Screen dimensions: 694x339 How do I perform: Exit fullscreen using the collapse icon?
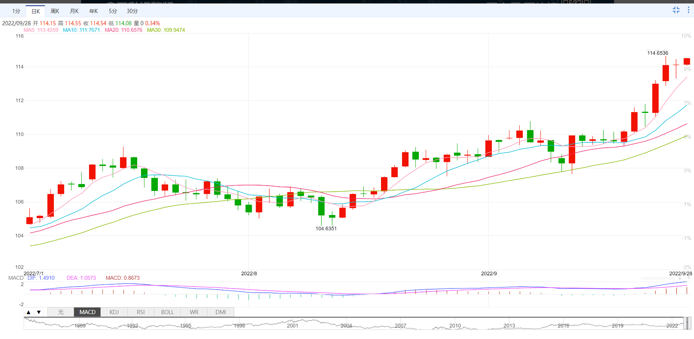[x=676, y=10]
